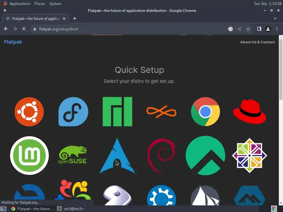Viewport: 283px width, 212px height.
Task: Open window menu icon on title bar
Action: 5,10
